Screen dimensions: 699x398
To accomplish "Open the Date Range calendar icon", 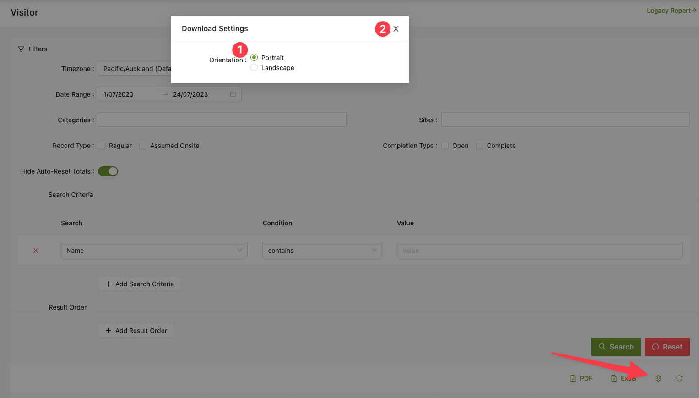I will pyautogui.click(x=233, y=94).
